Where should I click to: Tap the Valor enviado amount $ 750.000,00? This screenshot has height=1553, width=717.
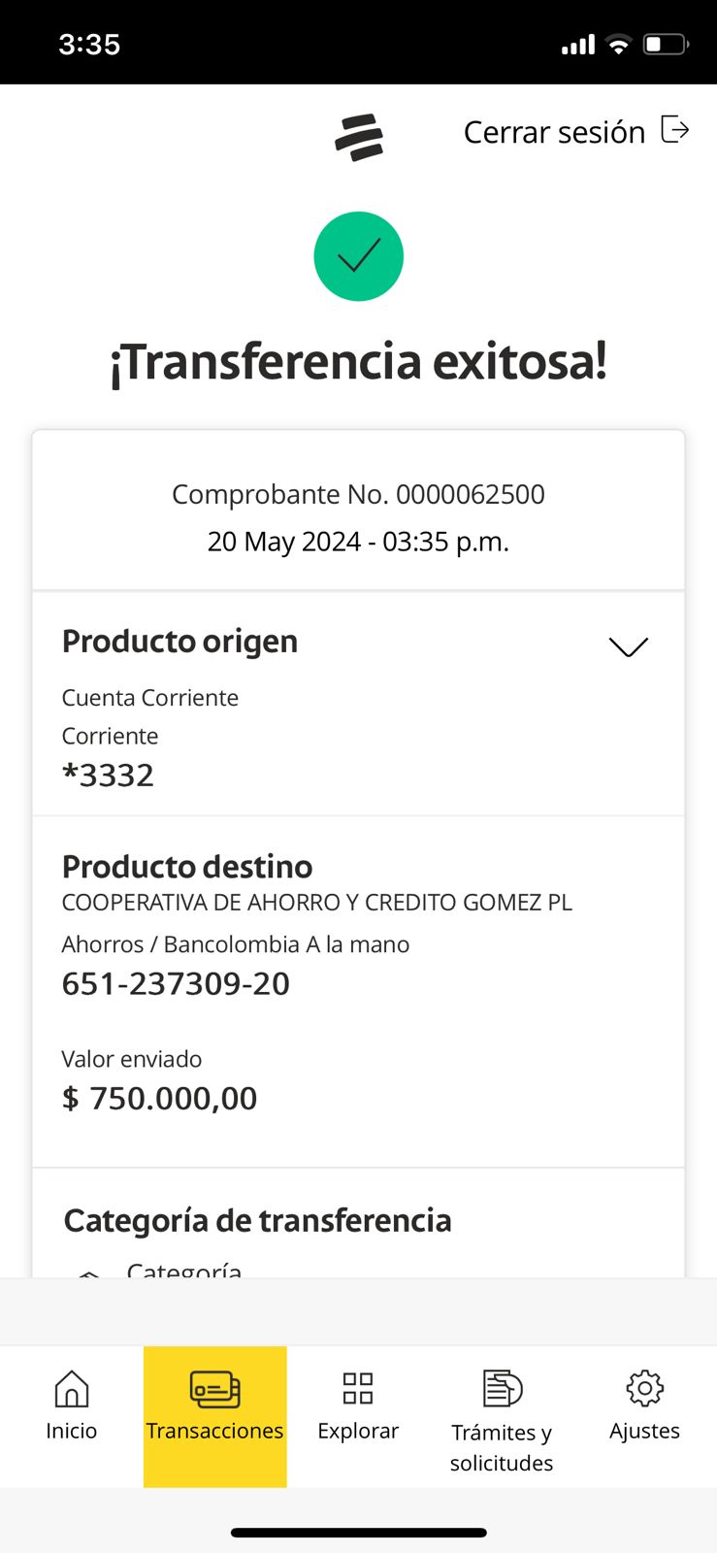[x=160, y=1098]
